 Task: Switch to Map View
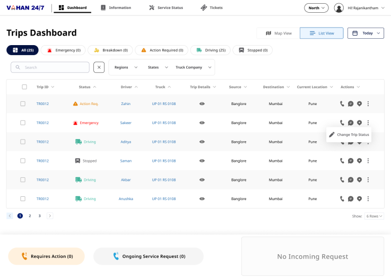coord(279,33)
